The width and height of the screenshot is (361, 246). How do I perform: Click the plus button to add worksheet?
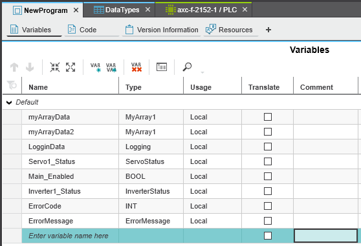268,30
